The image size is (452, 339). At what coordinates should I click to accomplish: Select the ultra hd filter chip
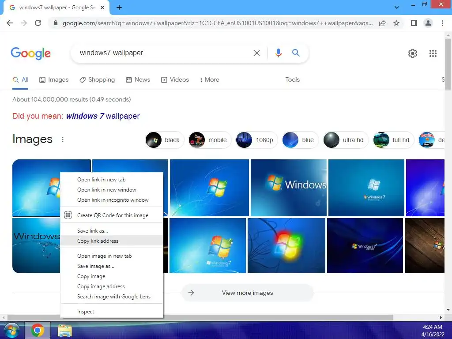pos(346,140)
